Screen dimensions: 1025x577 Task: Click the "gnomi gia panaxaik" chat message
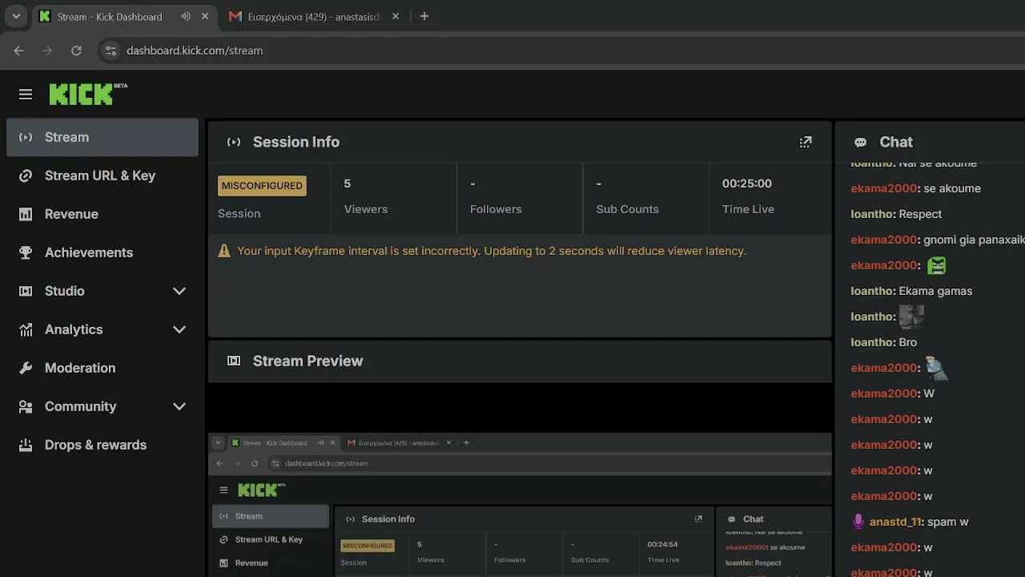pos(974,240)
